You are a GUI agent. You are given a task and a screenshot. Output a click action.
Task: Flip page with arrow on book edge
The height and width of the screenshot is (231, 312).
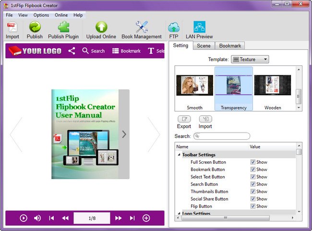tap(124, 134)
